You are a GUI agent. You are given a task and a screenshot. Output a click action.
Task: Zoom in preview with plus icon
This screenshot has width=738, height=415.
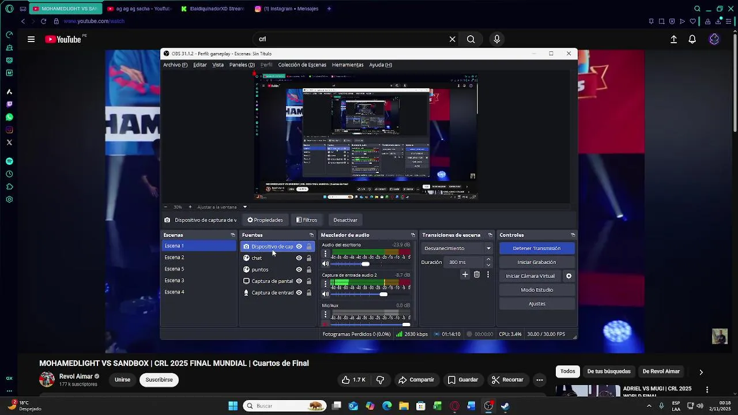coord(190,207)
